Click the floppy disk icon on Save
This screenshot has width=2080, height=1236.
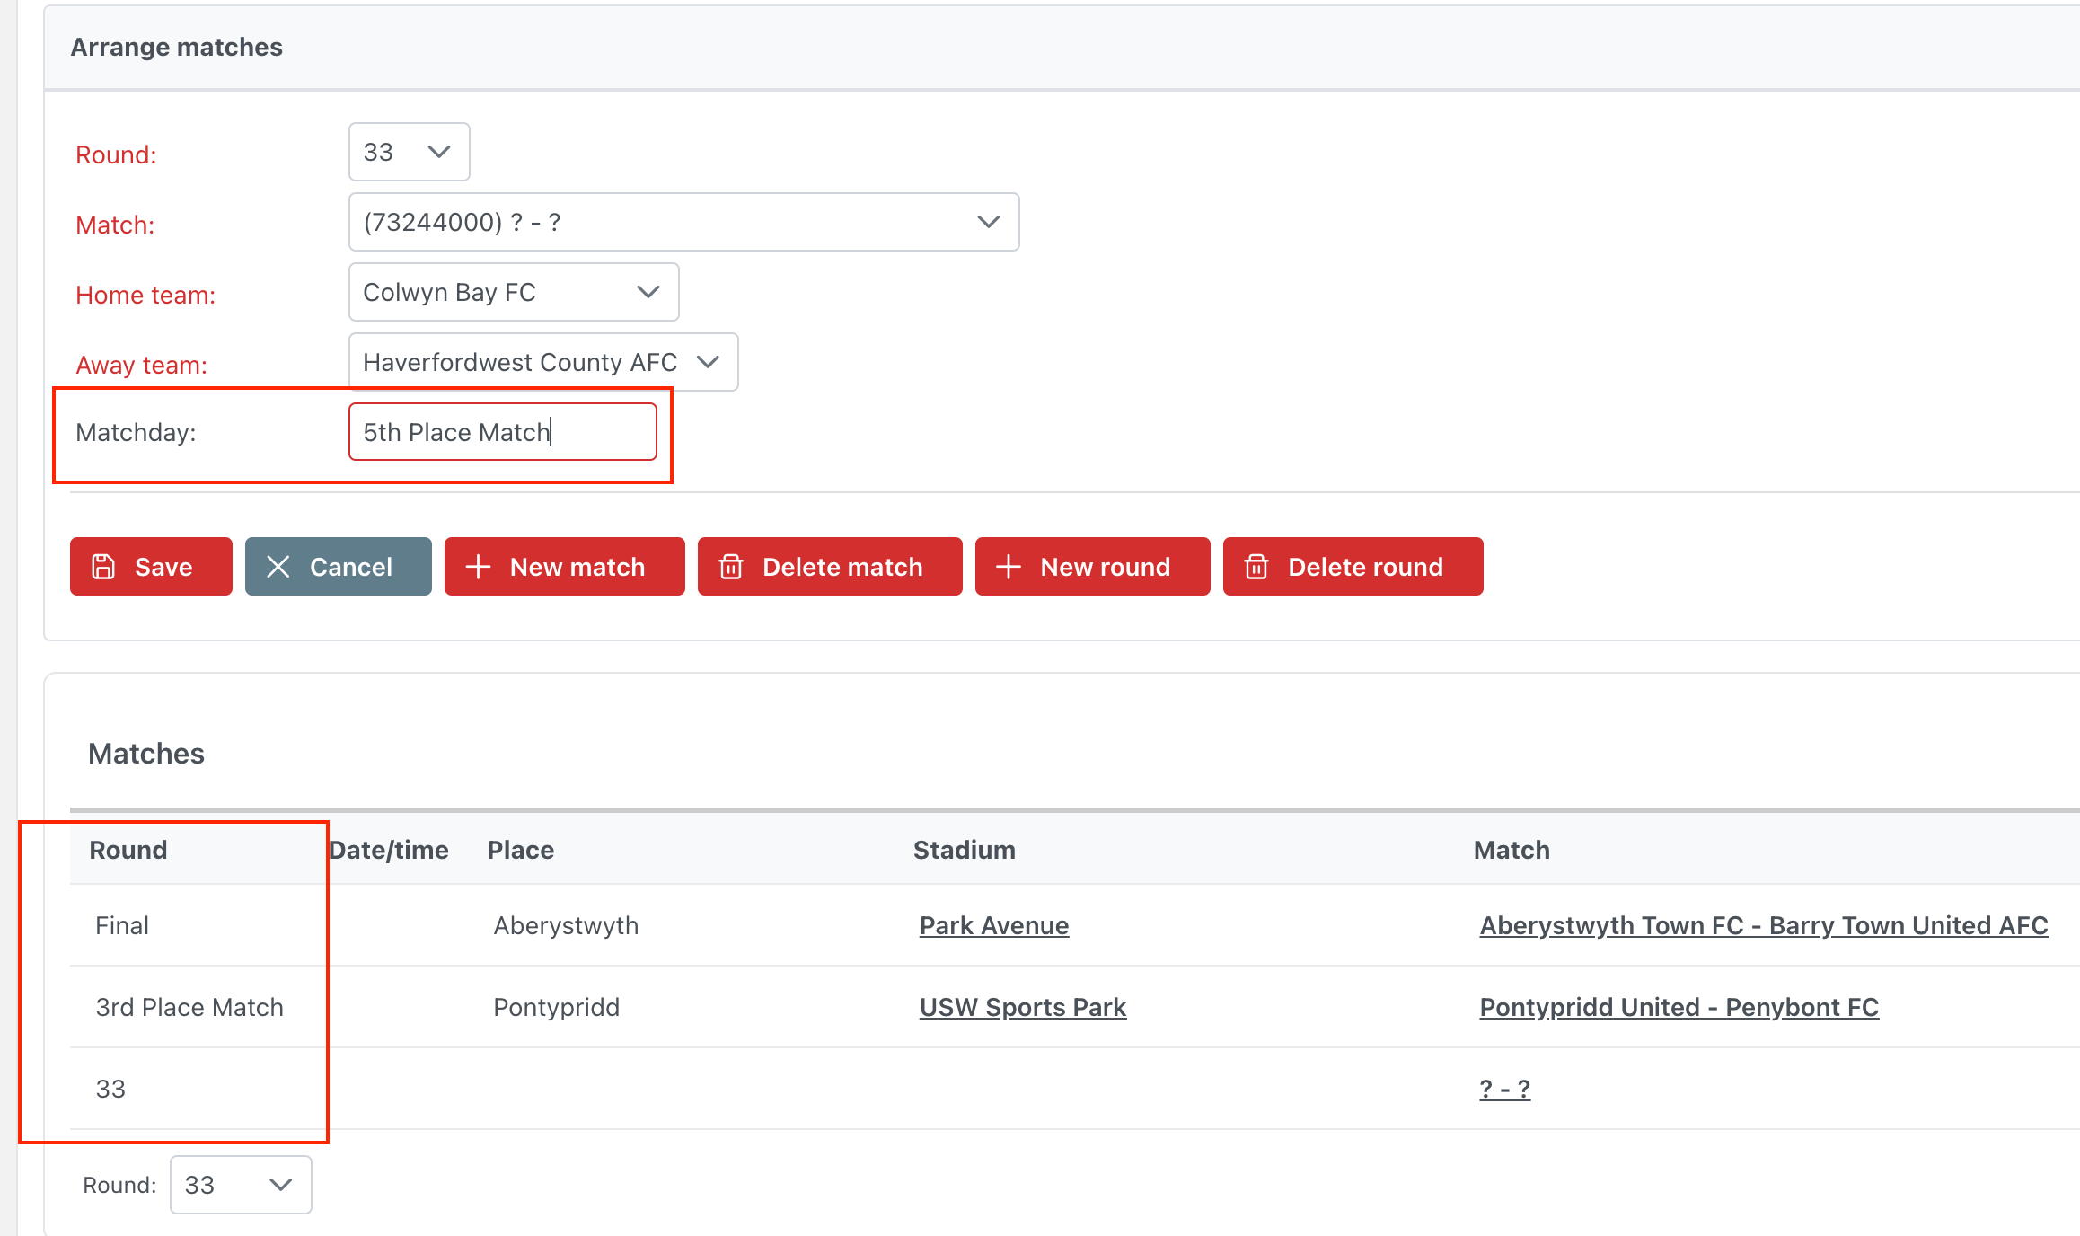[103, 567]
